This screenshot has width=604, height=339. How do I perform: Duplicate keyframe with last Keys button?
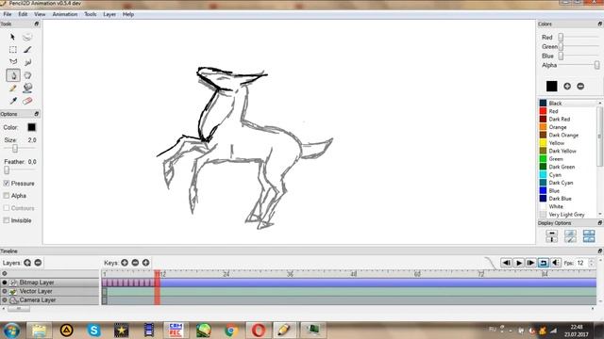coord(145,263)
